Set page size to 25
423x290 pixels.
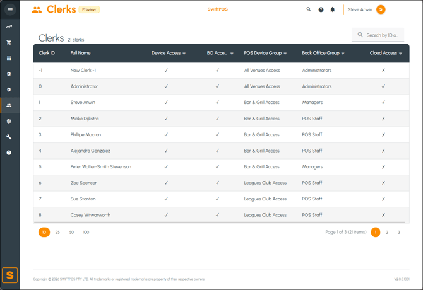point(57,232)
